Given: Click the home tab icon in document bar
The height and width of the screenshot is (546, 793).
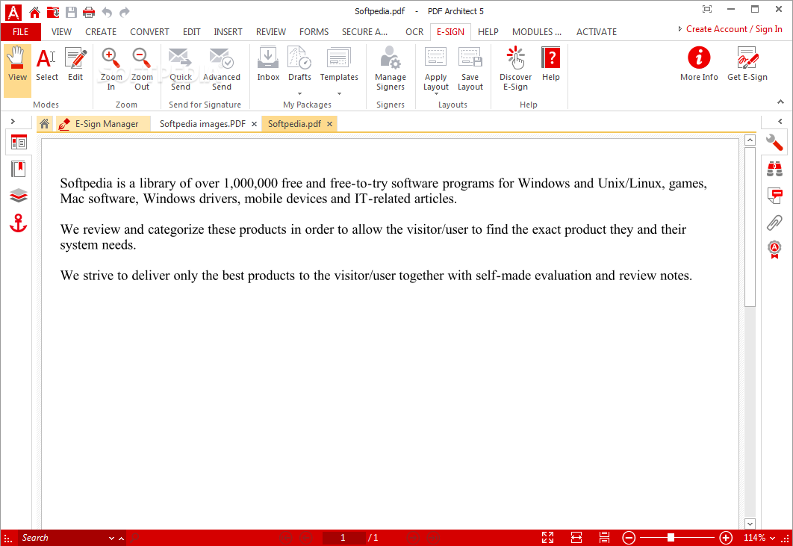Looking at the screenshot, I should pos(45,124).
